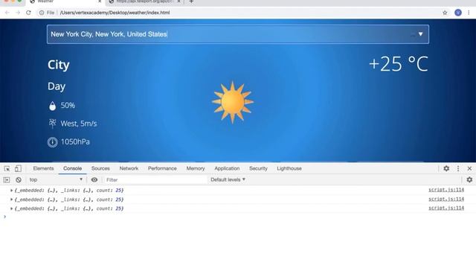
Task: Click the 1050hPa pressure value
Action: [x=75, y=142]
